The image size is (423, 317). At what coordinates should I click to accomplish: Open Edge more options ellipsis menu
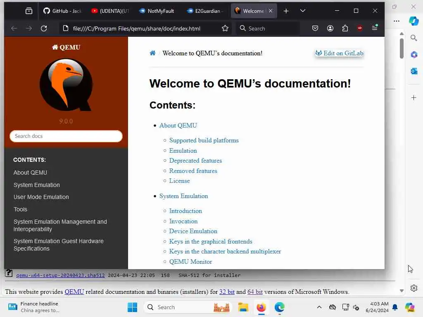click(x=396, y=21)
